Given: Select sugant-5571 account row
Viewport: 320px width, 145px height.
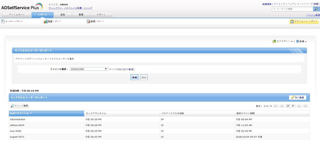Looking at the screenshot, I should click(159, 137).
